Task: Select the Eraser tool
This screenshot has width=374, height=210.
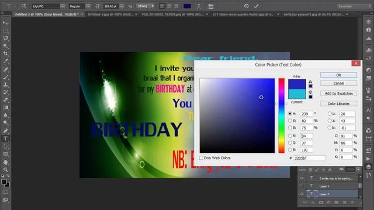Action: point(5,100)
